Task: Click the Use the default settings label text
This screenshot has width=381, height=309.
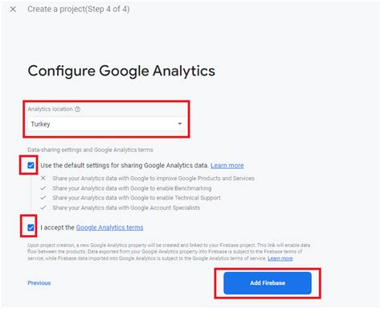Action: pyautogui.click(x=125, y=166)
